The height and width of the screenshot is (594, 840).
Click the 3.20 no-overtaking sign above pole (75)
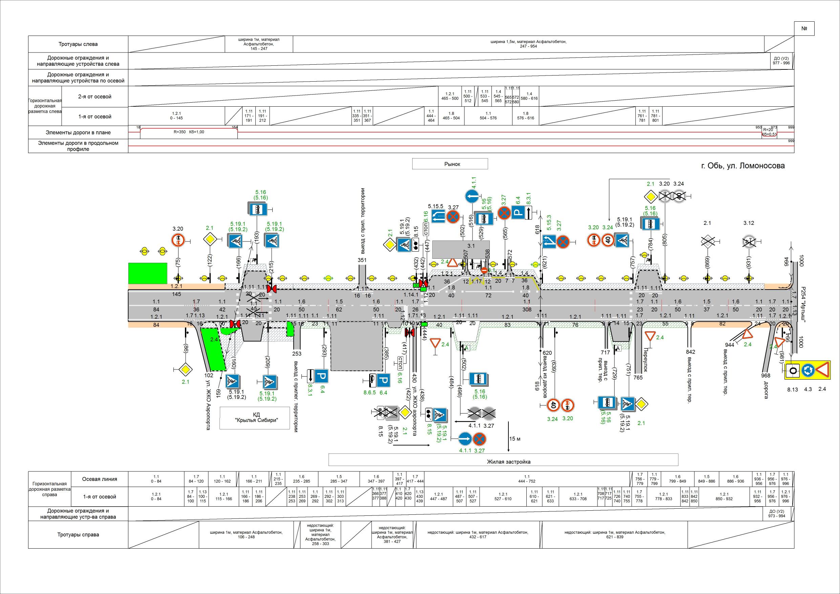click(x=178, y=241)
